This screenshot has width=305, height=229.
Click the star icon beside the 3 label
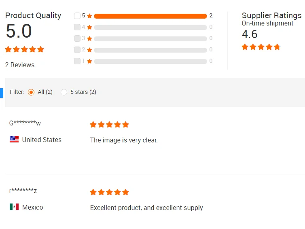tap(90, 39)
